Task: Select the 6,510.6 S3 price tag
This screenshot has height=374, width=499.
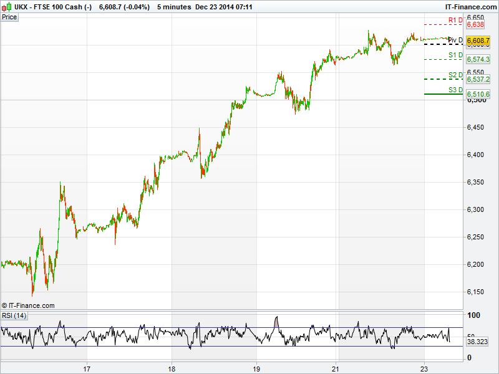Action: (x=478, y=94)
